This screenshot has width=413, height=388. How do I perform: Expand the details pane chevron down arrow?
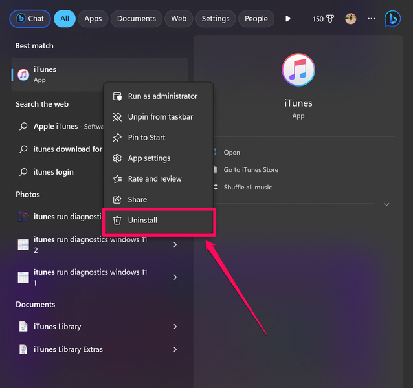pyautogui.click(x=386, y=204)
